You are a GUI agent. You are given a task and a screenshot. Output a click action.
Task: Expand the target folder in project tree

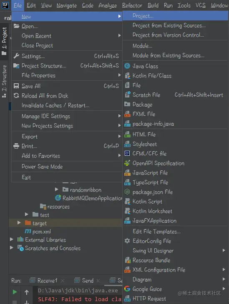pos(19,223)
